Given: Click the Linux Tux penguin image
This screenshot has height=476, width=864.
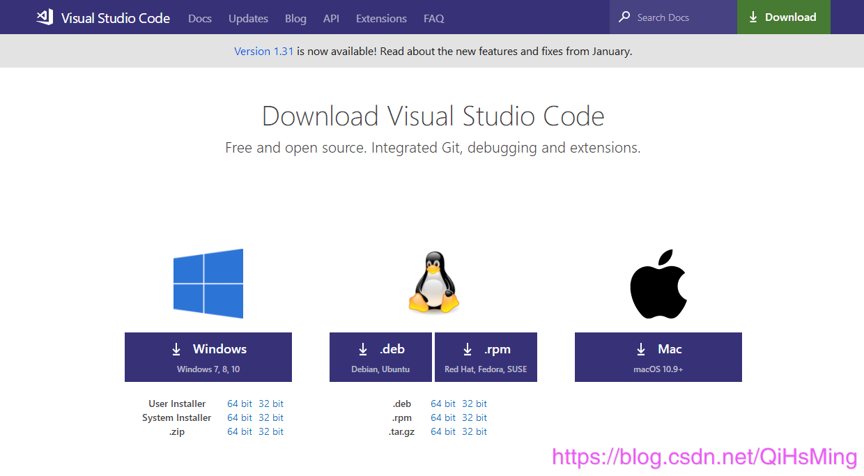Looking at the screenshot, I should pyautogui.click(x=433, y=282).
